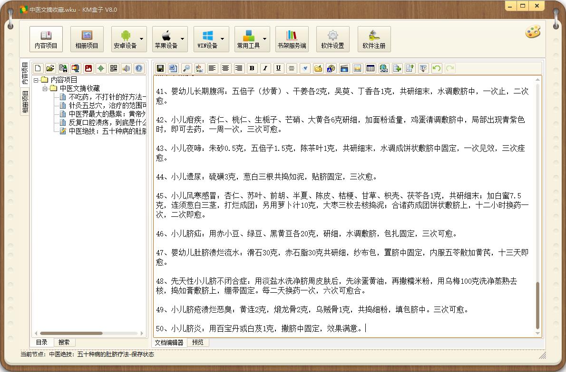Open 软件设置 settings

[x=333, y=39]
